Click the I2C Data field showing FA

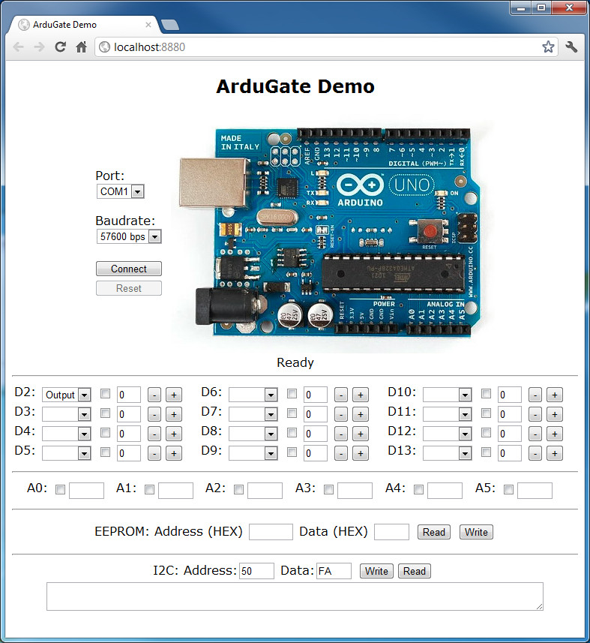tap(334, 571)
